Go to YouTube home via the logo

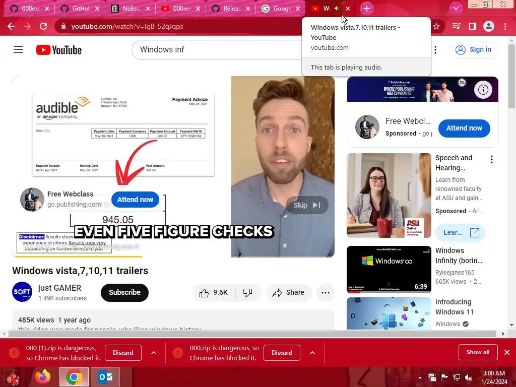pyautogui.click(x=59, y=50)
